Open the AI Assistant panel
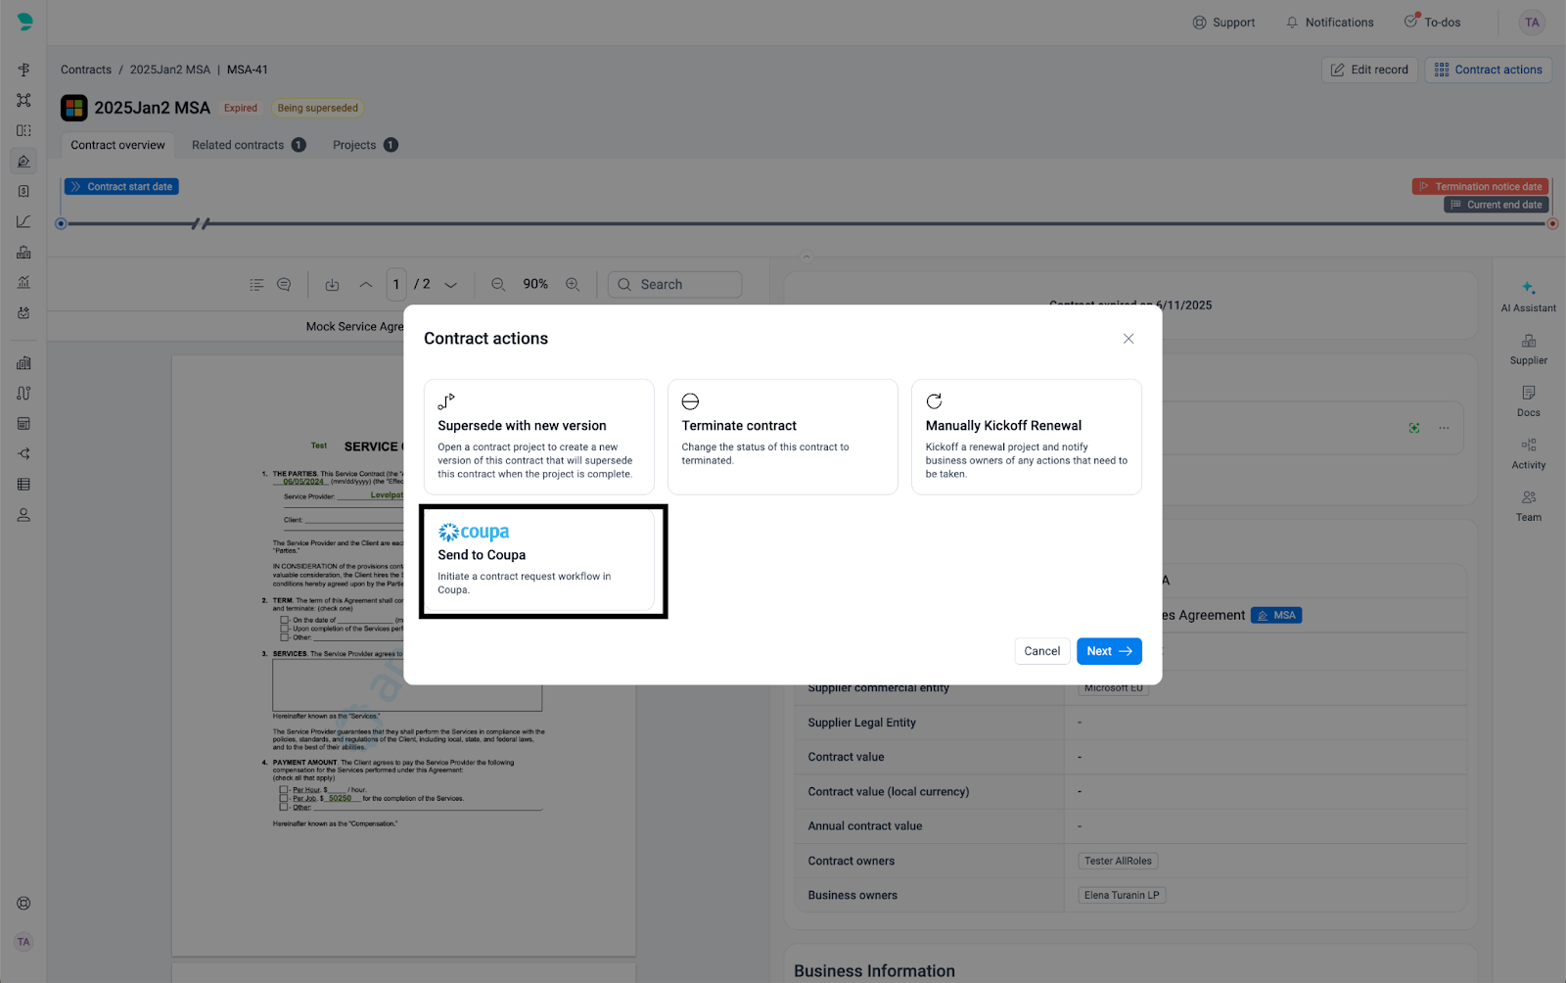 (1528, 296)
